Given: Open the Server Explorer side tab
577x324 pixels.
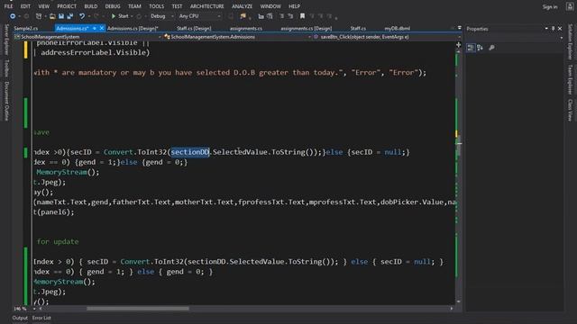Looking at the screenshot, I should coord(6,40).
